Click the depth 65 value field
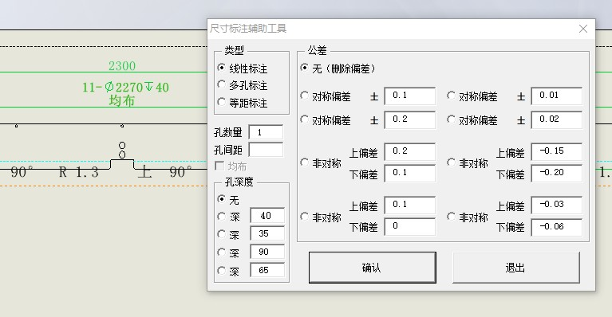This screenshot has width=612, height=317. (x=267, y=270)
